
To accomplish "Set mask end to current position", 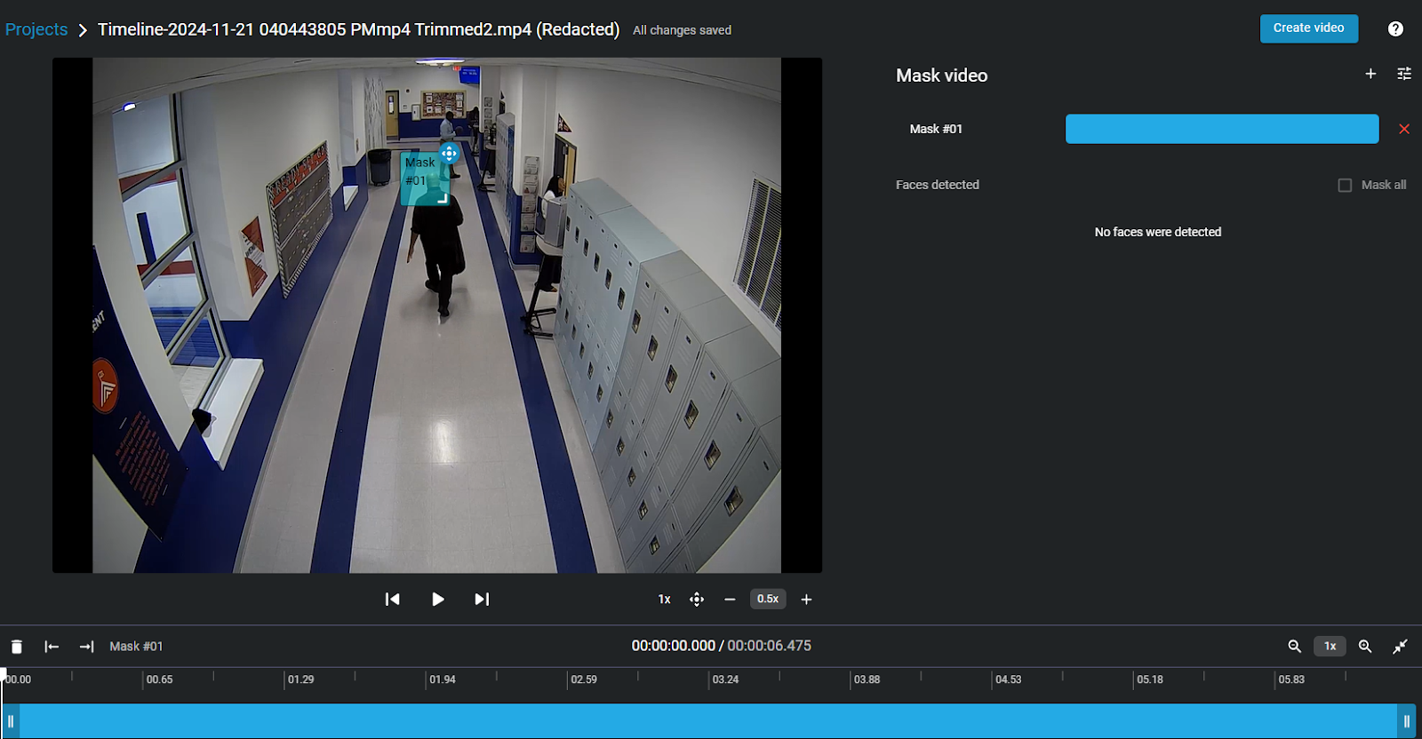I will pos(86,647).
